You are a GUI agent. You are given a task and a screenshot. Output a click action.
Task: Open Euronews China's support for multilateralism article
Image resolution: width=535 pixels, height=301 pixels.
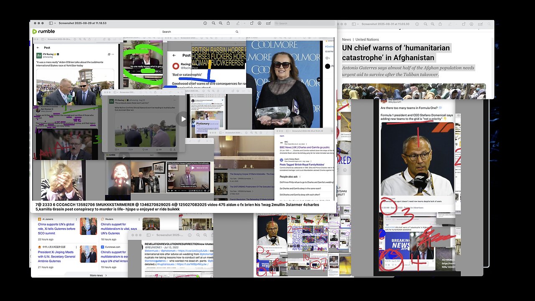[114, 257]
